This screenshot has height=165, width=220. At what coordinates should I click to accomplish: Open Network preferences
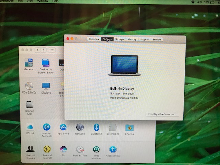coord(80,128)
